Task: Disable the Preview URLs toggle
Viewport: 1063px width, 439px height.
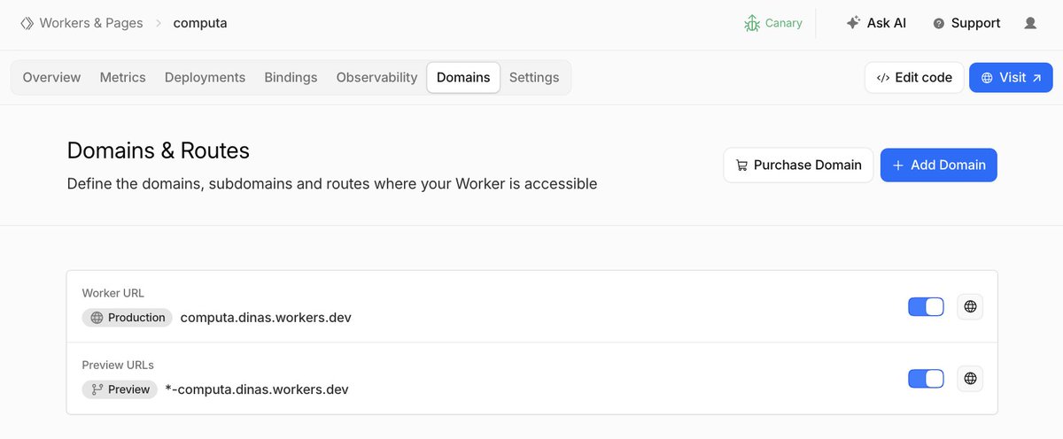Action: [x=926, y=378]
